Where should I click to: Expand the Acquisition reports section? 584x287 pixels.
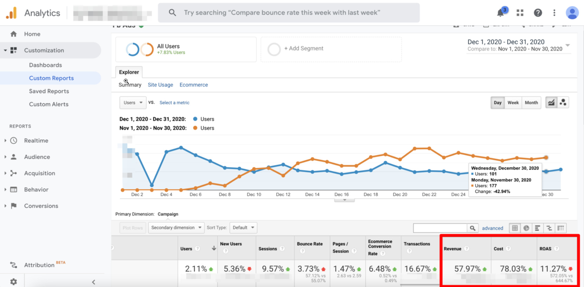[5, 173]
